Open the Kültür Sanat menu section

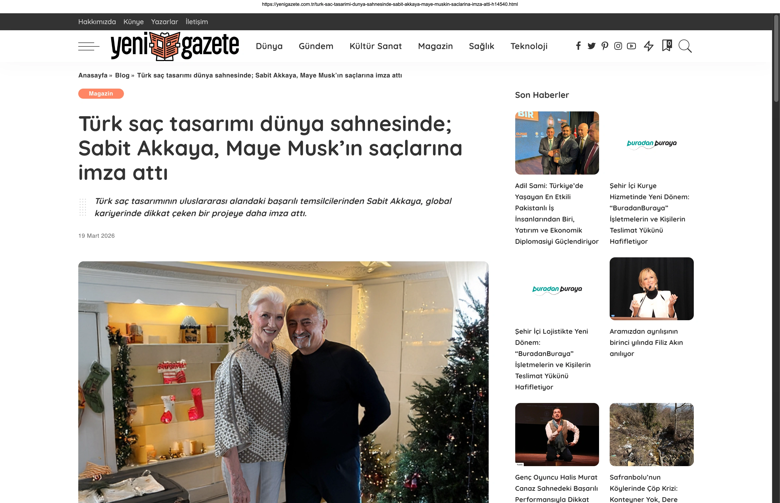(376, 46)
